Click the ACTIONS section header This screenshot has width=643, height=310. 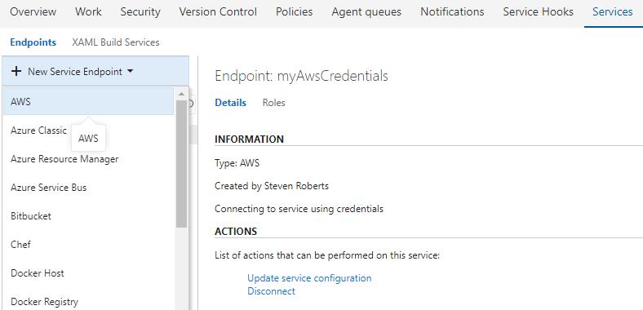click(236, 231)
